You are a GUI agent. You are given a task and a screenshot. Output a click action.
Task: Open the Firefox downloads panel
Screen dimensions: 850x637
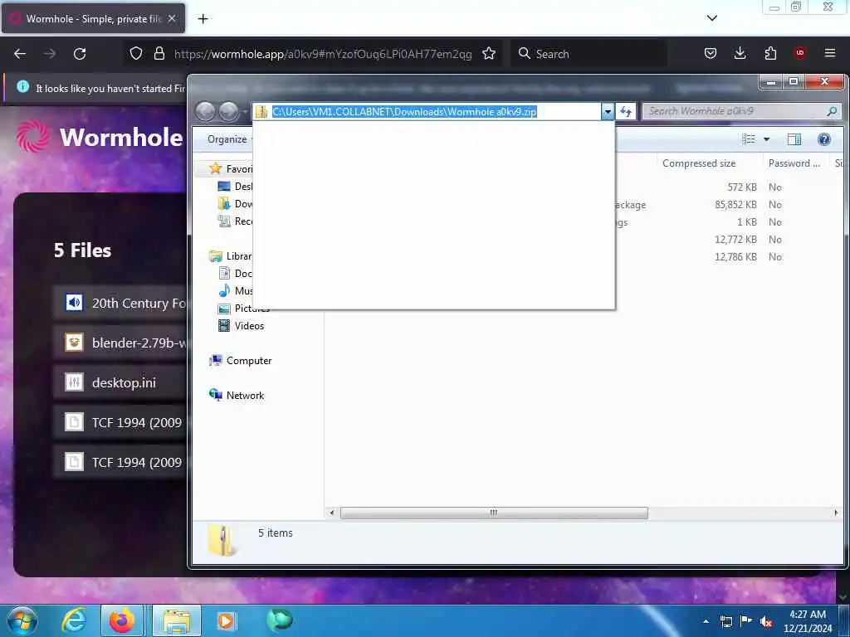(x=740, y=53)
